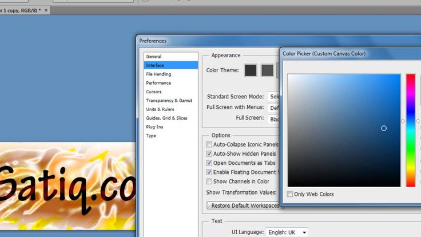The width and height of the screenshot is (421, 237).
Task: Toggle Open Documents as Tabs option
Action: click(209, 163)
